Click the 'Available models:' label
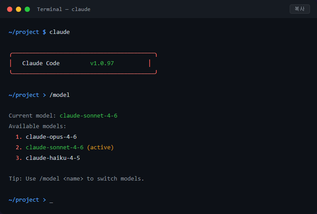Screen dimensions: 317x214 point(37,126)
